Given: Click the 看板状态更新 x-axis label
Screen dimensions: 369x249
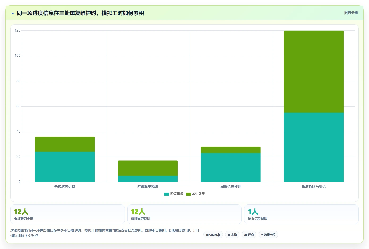Looking at the screenshot, I should (65, 187).
